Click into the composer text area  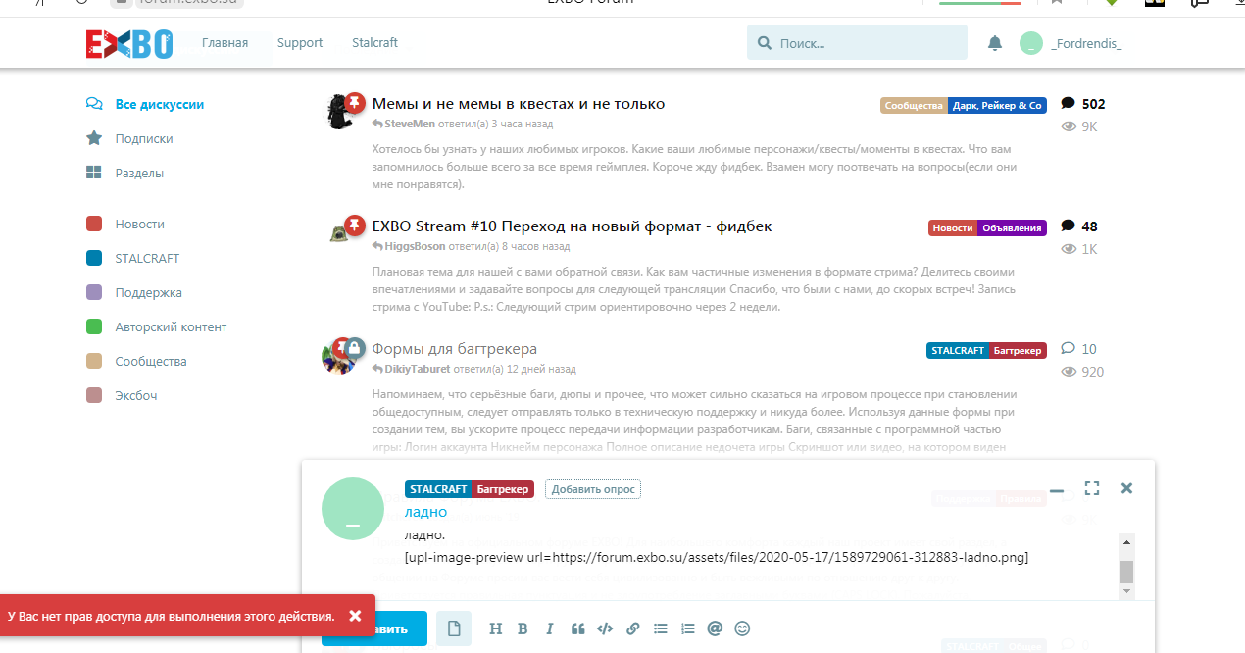point(760,565)
